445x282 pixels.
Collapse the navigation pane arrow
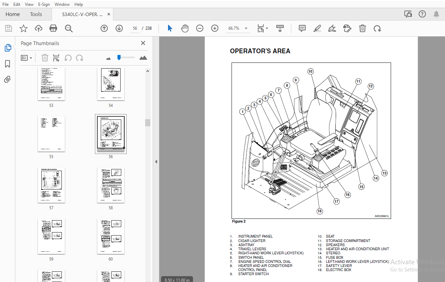[x=156, y=161]
